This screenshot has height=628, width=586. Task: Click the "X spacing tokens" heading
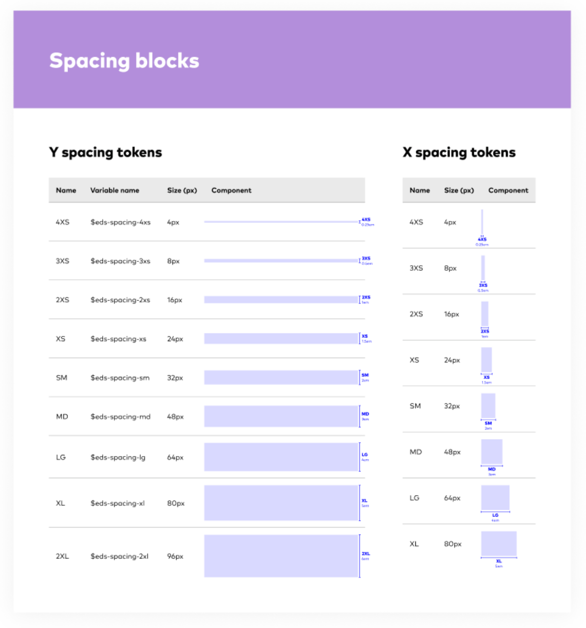coord(459,152)
